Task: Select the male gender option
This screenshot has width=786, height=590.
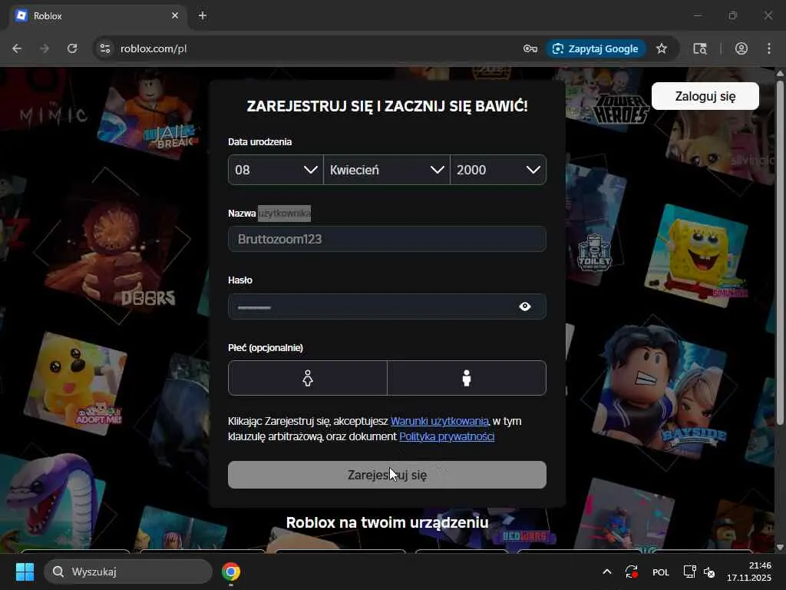Action: pyautogui.click(x=467, y=378)
